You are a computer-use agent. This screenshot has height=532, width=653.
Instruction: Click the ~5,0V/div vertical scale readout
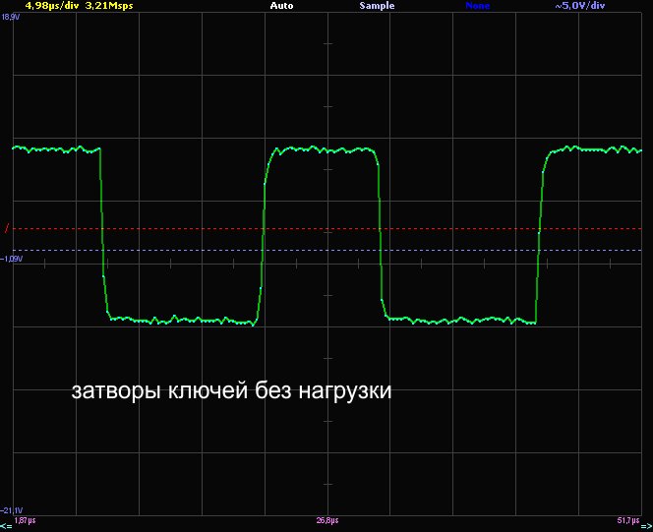tap(579, 6)
